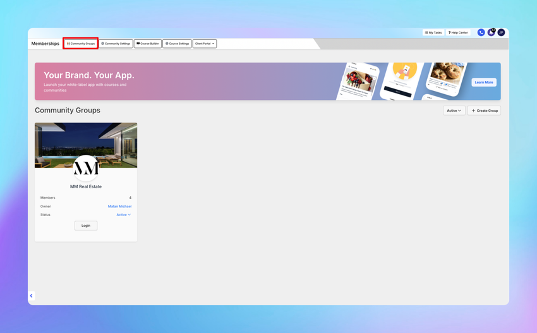Click the plus Create Group button
The height and width of the screenshot is (333, 537).
coord(485,111)
